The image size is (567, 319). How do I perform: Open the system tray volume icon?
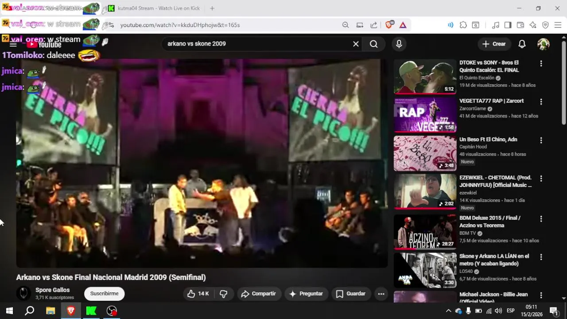(498, 311)
